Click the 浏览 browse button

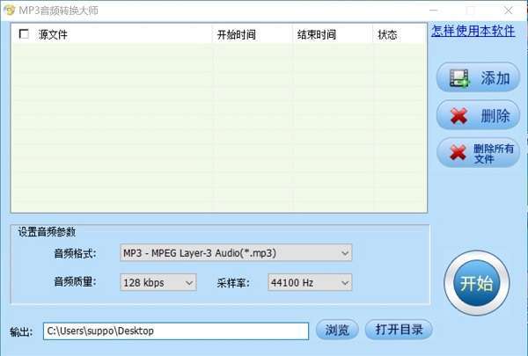click(337, 330)
